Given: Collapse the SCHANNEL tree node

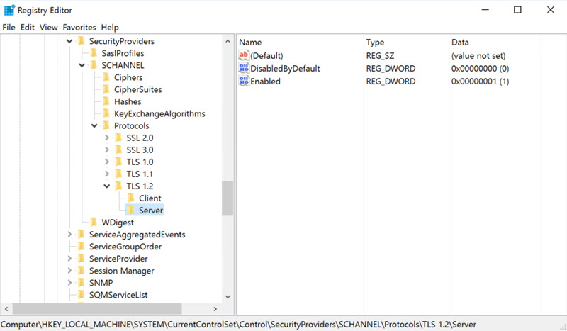Looking at the screenshot, I should [x=82, y=65].
